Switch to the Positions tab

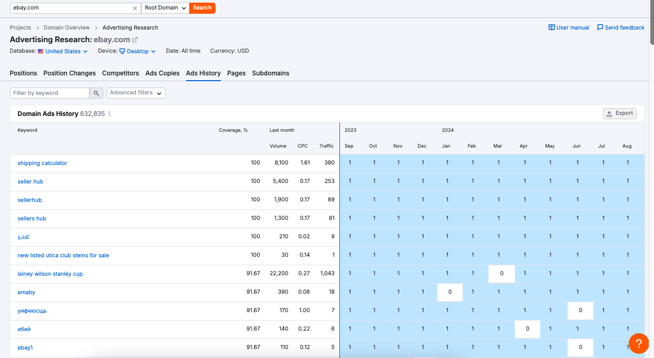coord(23,73)
